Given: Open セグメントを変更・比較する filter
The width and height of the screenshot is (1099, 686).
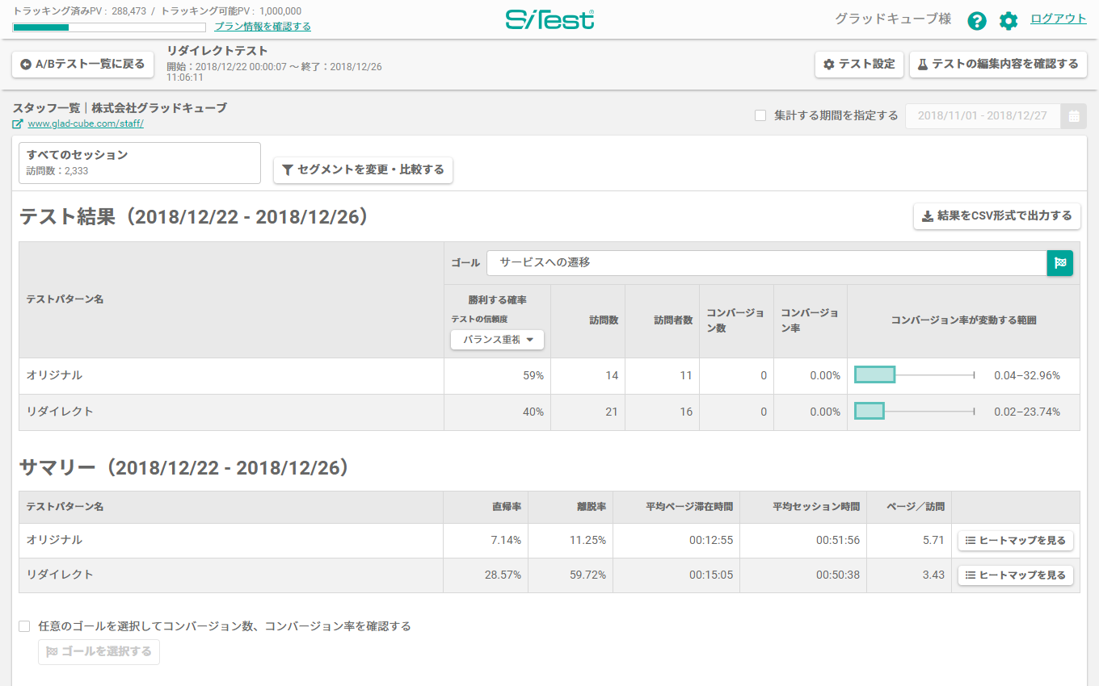Looking at the screenshot, I should 363,170.
